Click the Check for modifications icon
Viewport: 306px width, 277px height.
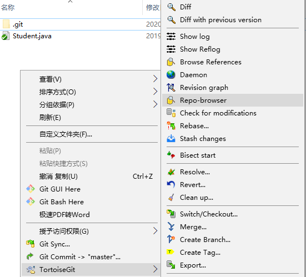[171, 113]
